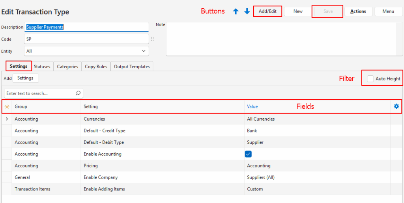This screenshot has width=404, height=203.
Task: Expand the Accounting Currencies row
Action: click(7, 119)
